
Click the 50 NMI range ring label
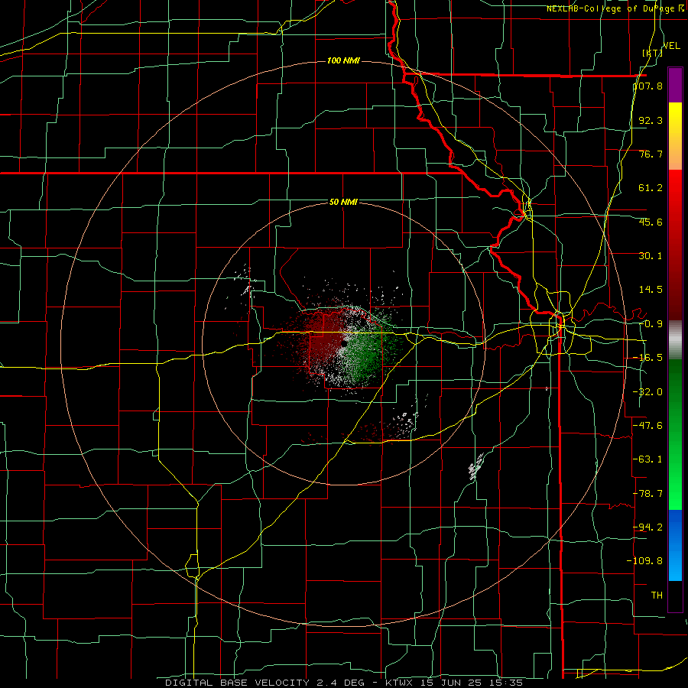click(x=343, y=202)
